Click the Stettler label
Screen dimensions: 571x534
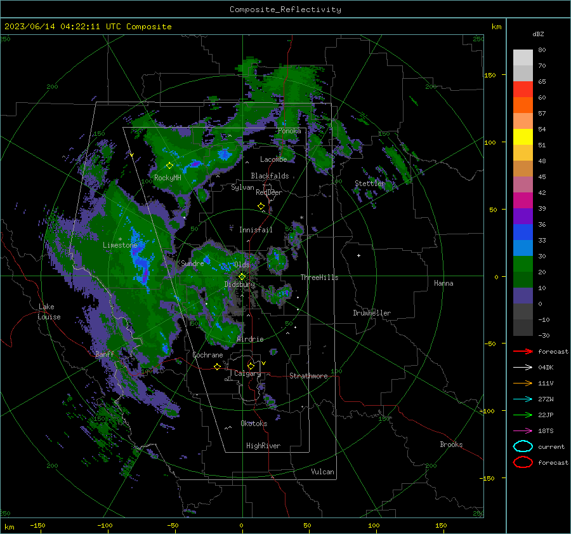click(x=370, y=184)
